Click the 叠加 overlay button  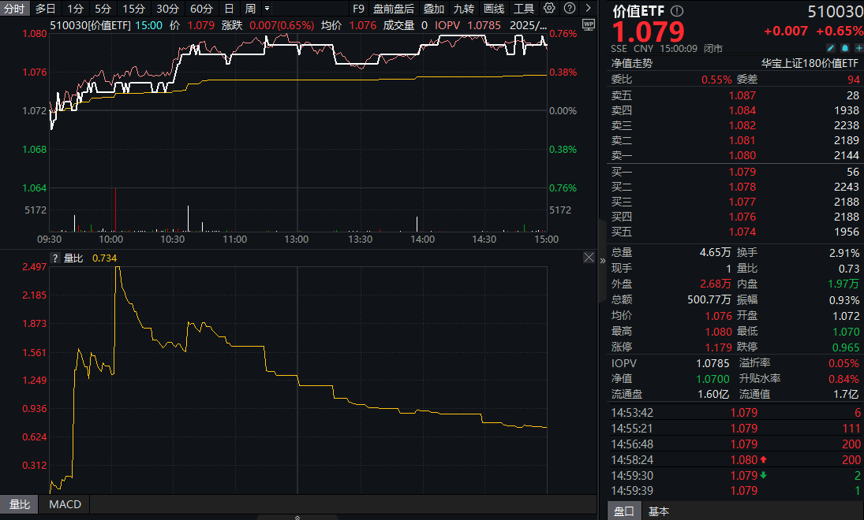(434, 8)
